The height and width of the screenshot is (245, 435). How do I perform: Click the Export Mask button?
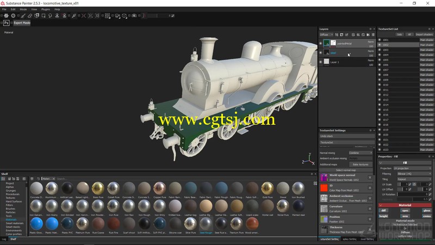pos(22,23)
